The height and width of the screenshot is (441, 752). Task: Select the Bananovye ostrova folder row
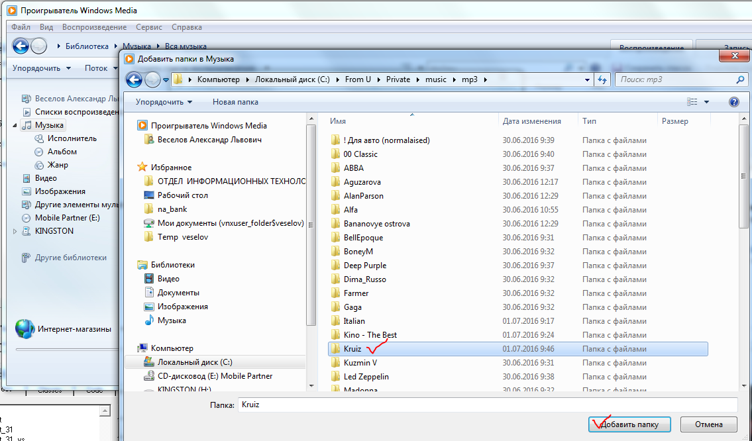517,224
